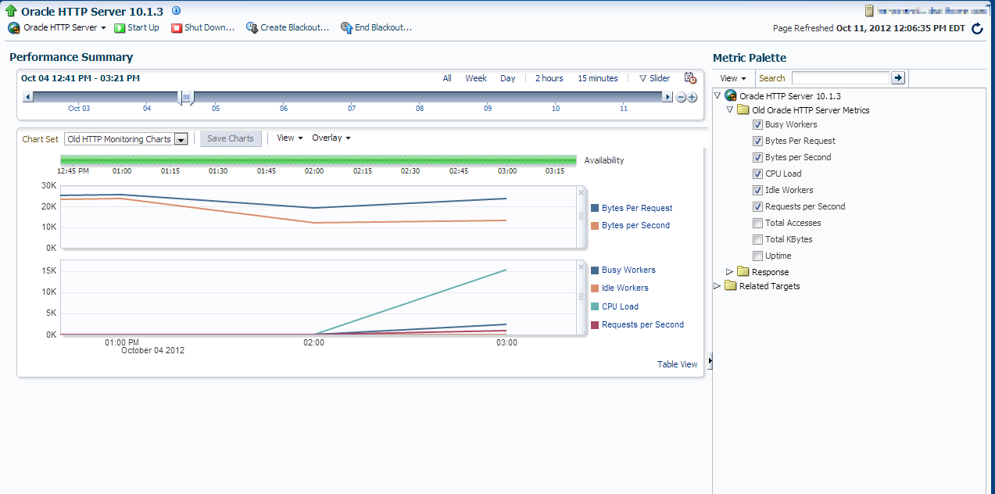Uncheck the Busy Workers metric checkbox
The height and width of the screenshot is (494, 995).
pos(757,124)
